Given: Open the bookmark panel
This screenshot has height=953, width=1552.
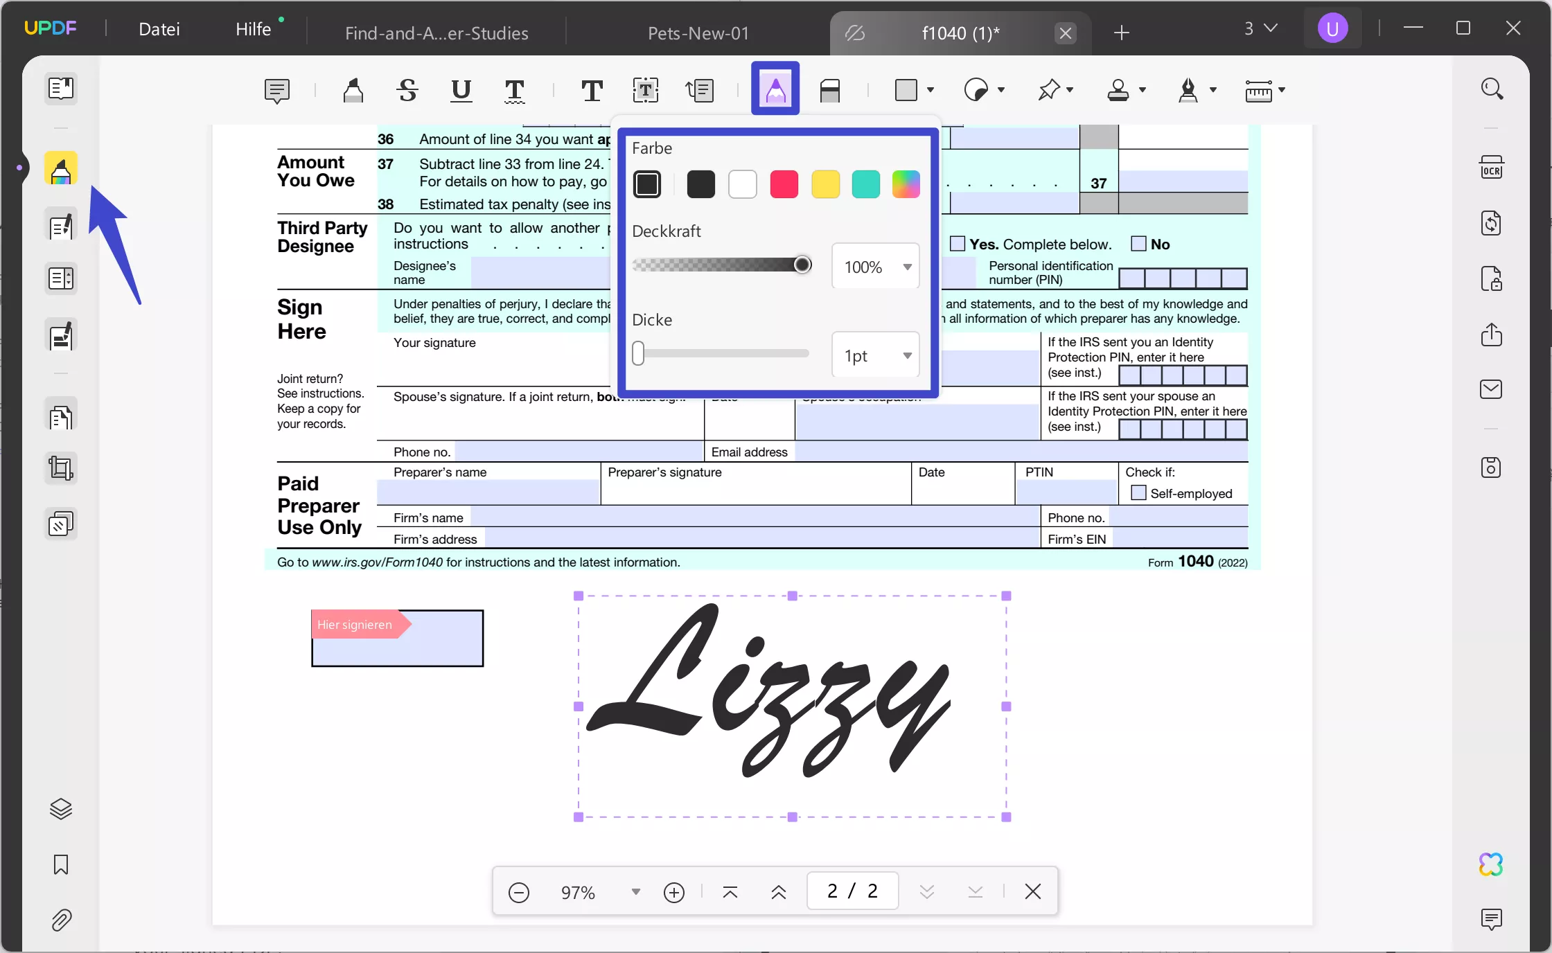Looking at the screenshot, I should click(x=61, y=864).
